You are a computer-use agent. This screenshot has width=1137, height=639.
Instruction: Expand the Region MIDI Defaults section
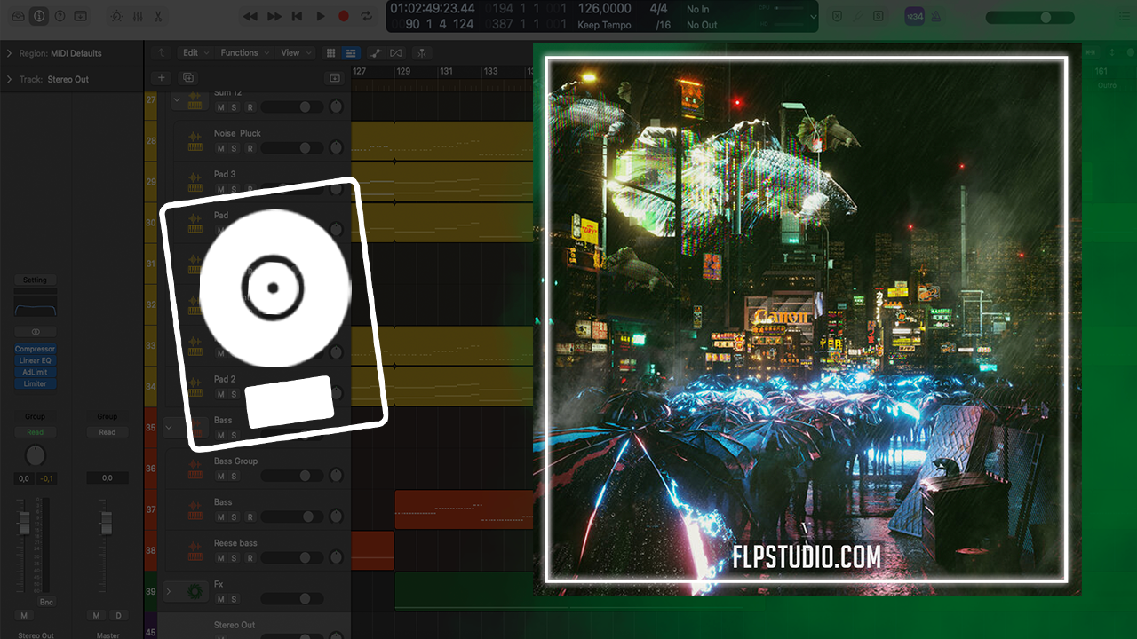click(9, 53)
